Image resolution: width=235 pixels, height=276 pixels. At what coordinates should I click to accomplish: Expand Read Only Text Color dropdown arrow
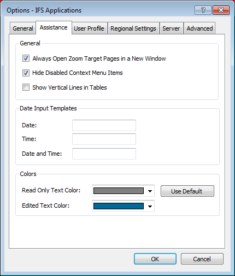tap(150, 191)
